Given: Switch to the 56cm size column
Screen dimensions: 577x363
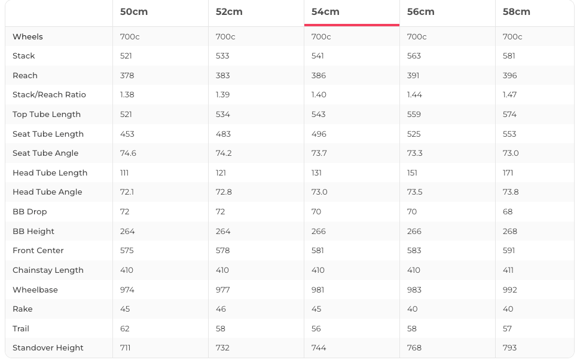Looking at the screenshot, I should [x=421, y=12].
